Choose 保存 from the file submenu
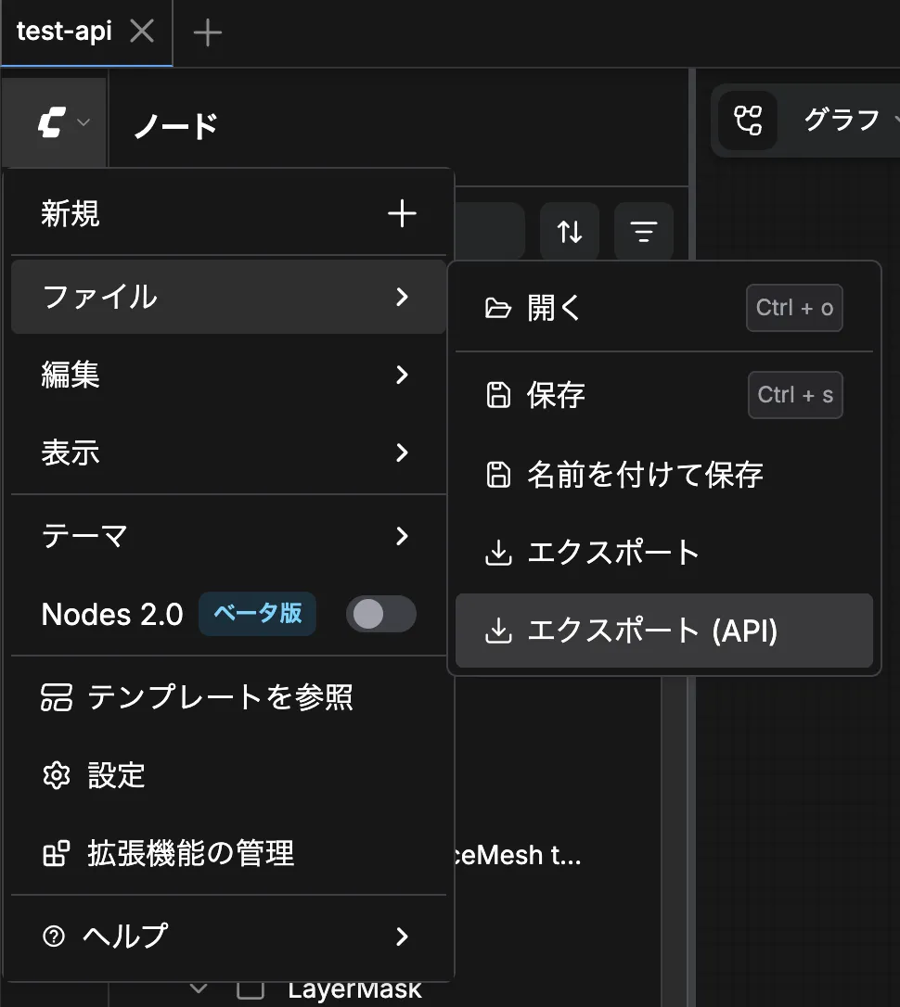900x1007 pixels. [x=664, y=395]
